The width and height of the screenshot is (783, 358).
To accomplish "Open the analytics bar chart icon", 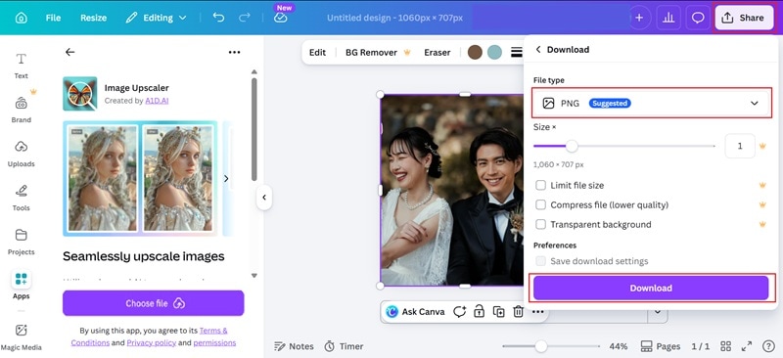I will 668,18.
